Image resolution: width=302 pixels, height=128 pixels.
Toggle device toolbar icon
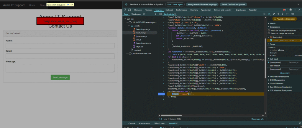tap(129, 10)
